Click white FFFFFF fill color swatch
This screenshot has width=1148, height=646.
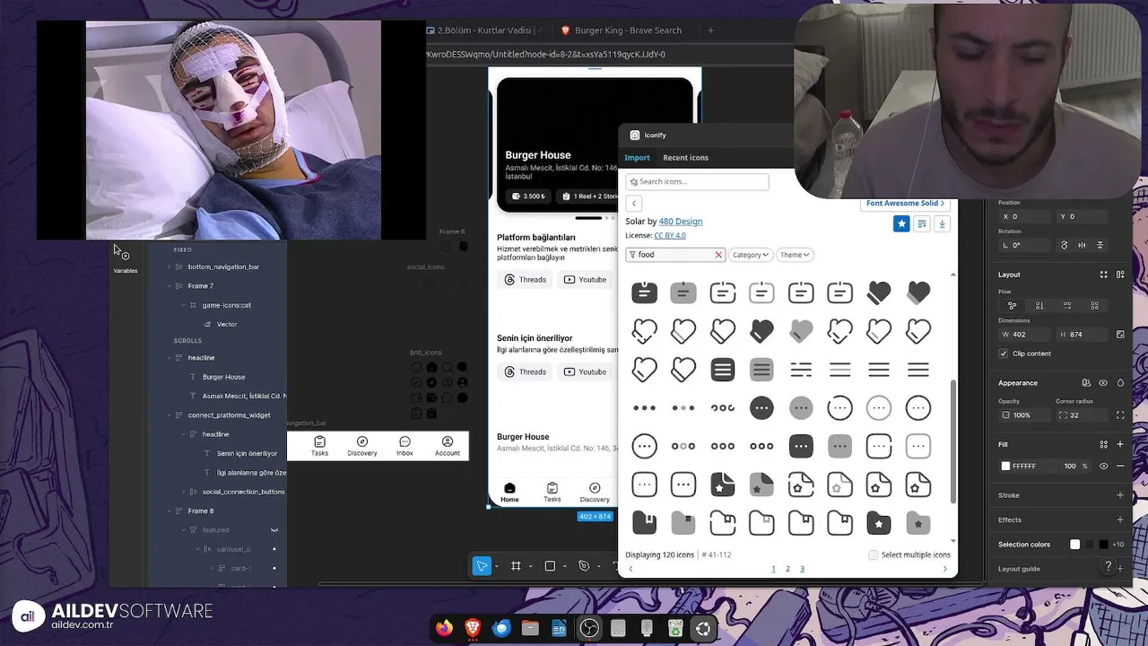click(x=1005, y=467)
